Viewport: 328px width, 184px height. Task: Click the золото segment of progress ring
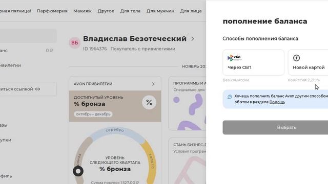[151, 161]
